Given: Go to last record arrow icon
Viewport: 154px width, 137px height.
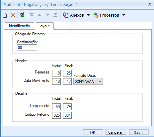Looking at the screenshot, I should tap(55, 15).
